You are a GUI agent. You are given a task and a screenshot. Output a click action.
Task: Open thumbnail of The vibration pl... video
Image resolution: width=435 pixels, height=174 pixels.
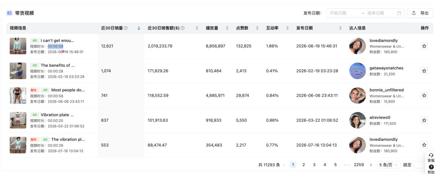[18, 145]
